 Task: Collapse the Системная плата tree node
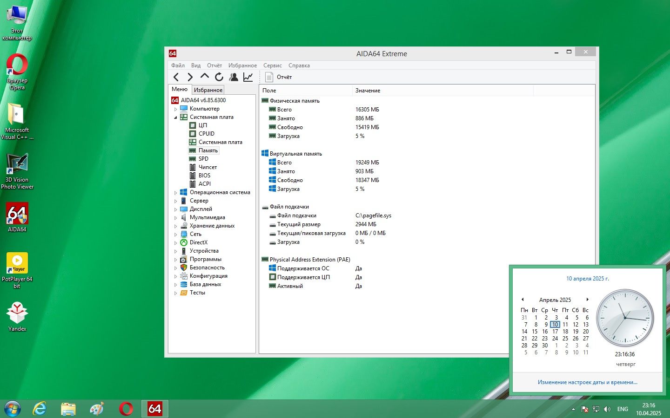[176, 118]
